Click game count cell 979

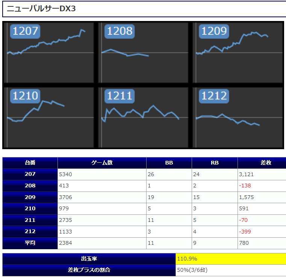point(102,209)
